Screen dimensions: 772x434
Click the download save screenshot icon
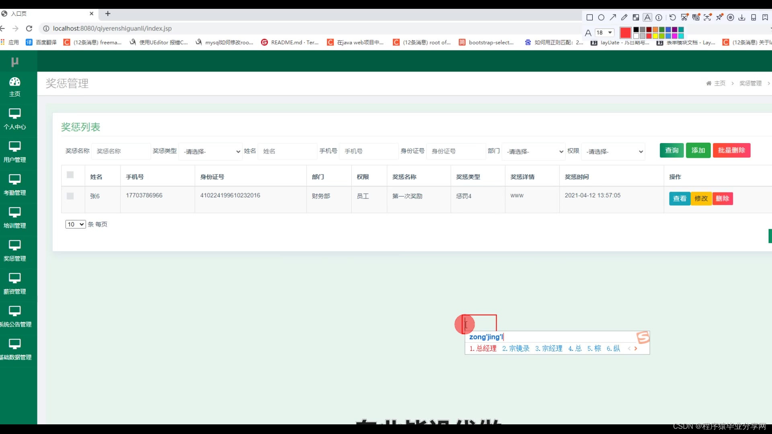pos(742,18)
